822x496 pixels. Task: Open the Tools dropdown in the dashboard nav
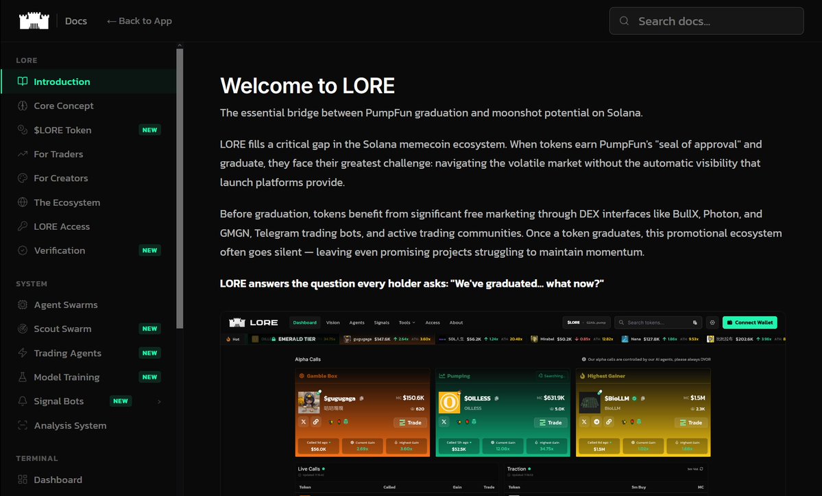tap(406, 322)
